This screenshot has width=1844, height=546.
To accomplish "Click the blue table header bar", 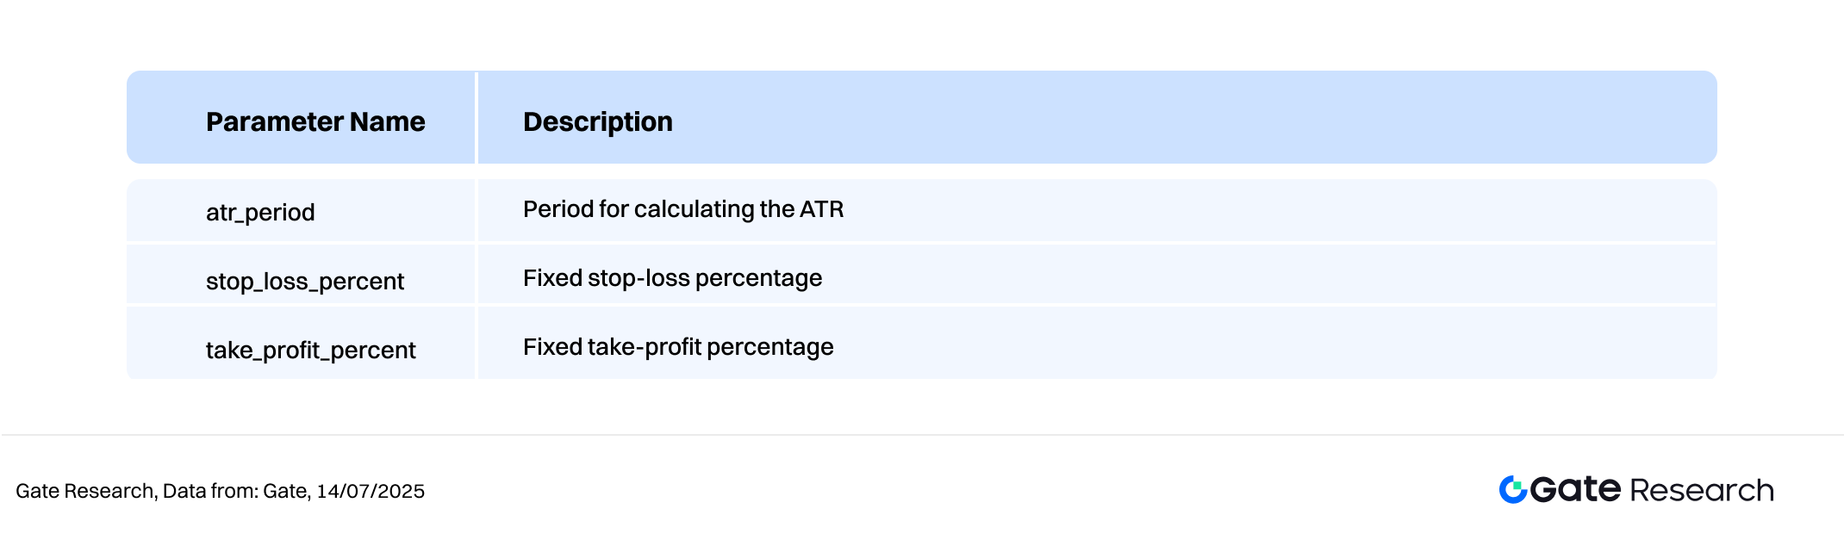I will tap(922, 117).
